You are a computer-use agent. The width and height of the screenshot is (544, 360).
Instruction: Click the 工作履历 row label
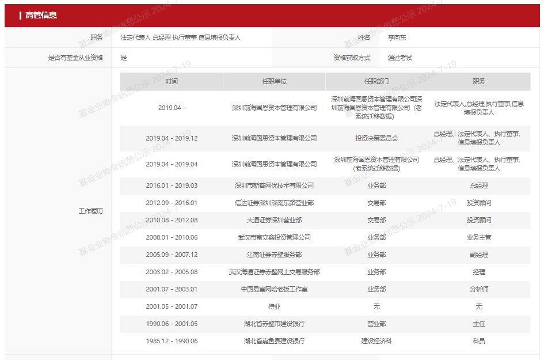pos(90,211)
